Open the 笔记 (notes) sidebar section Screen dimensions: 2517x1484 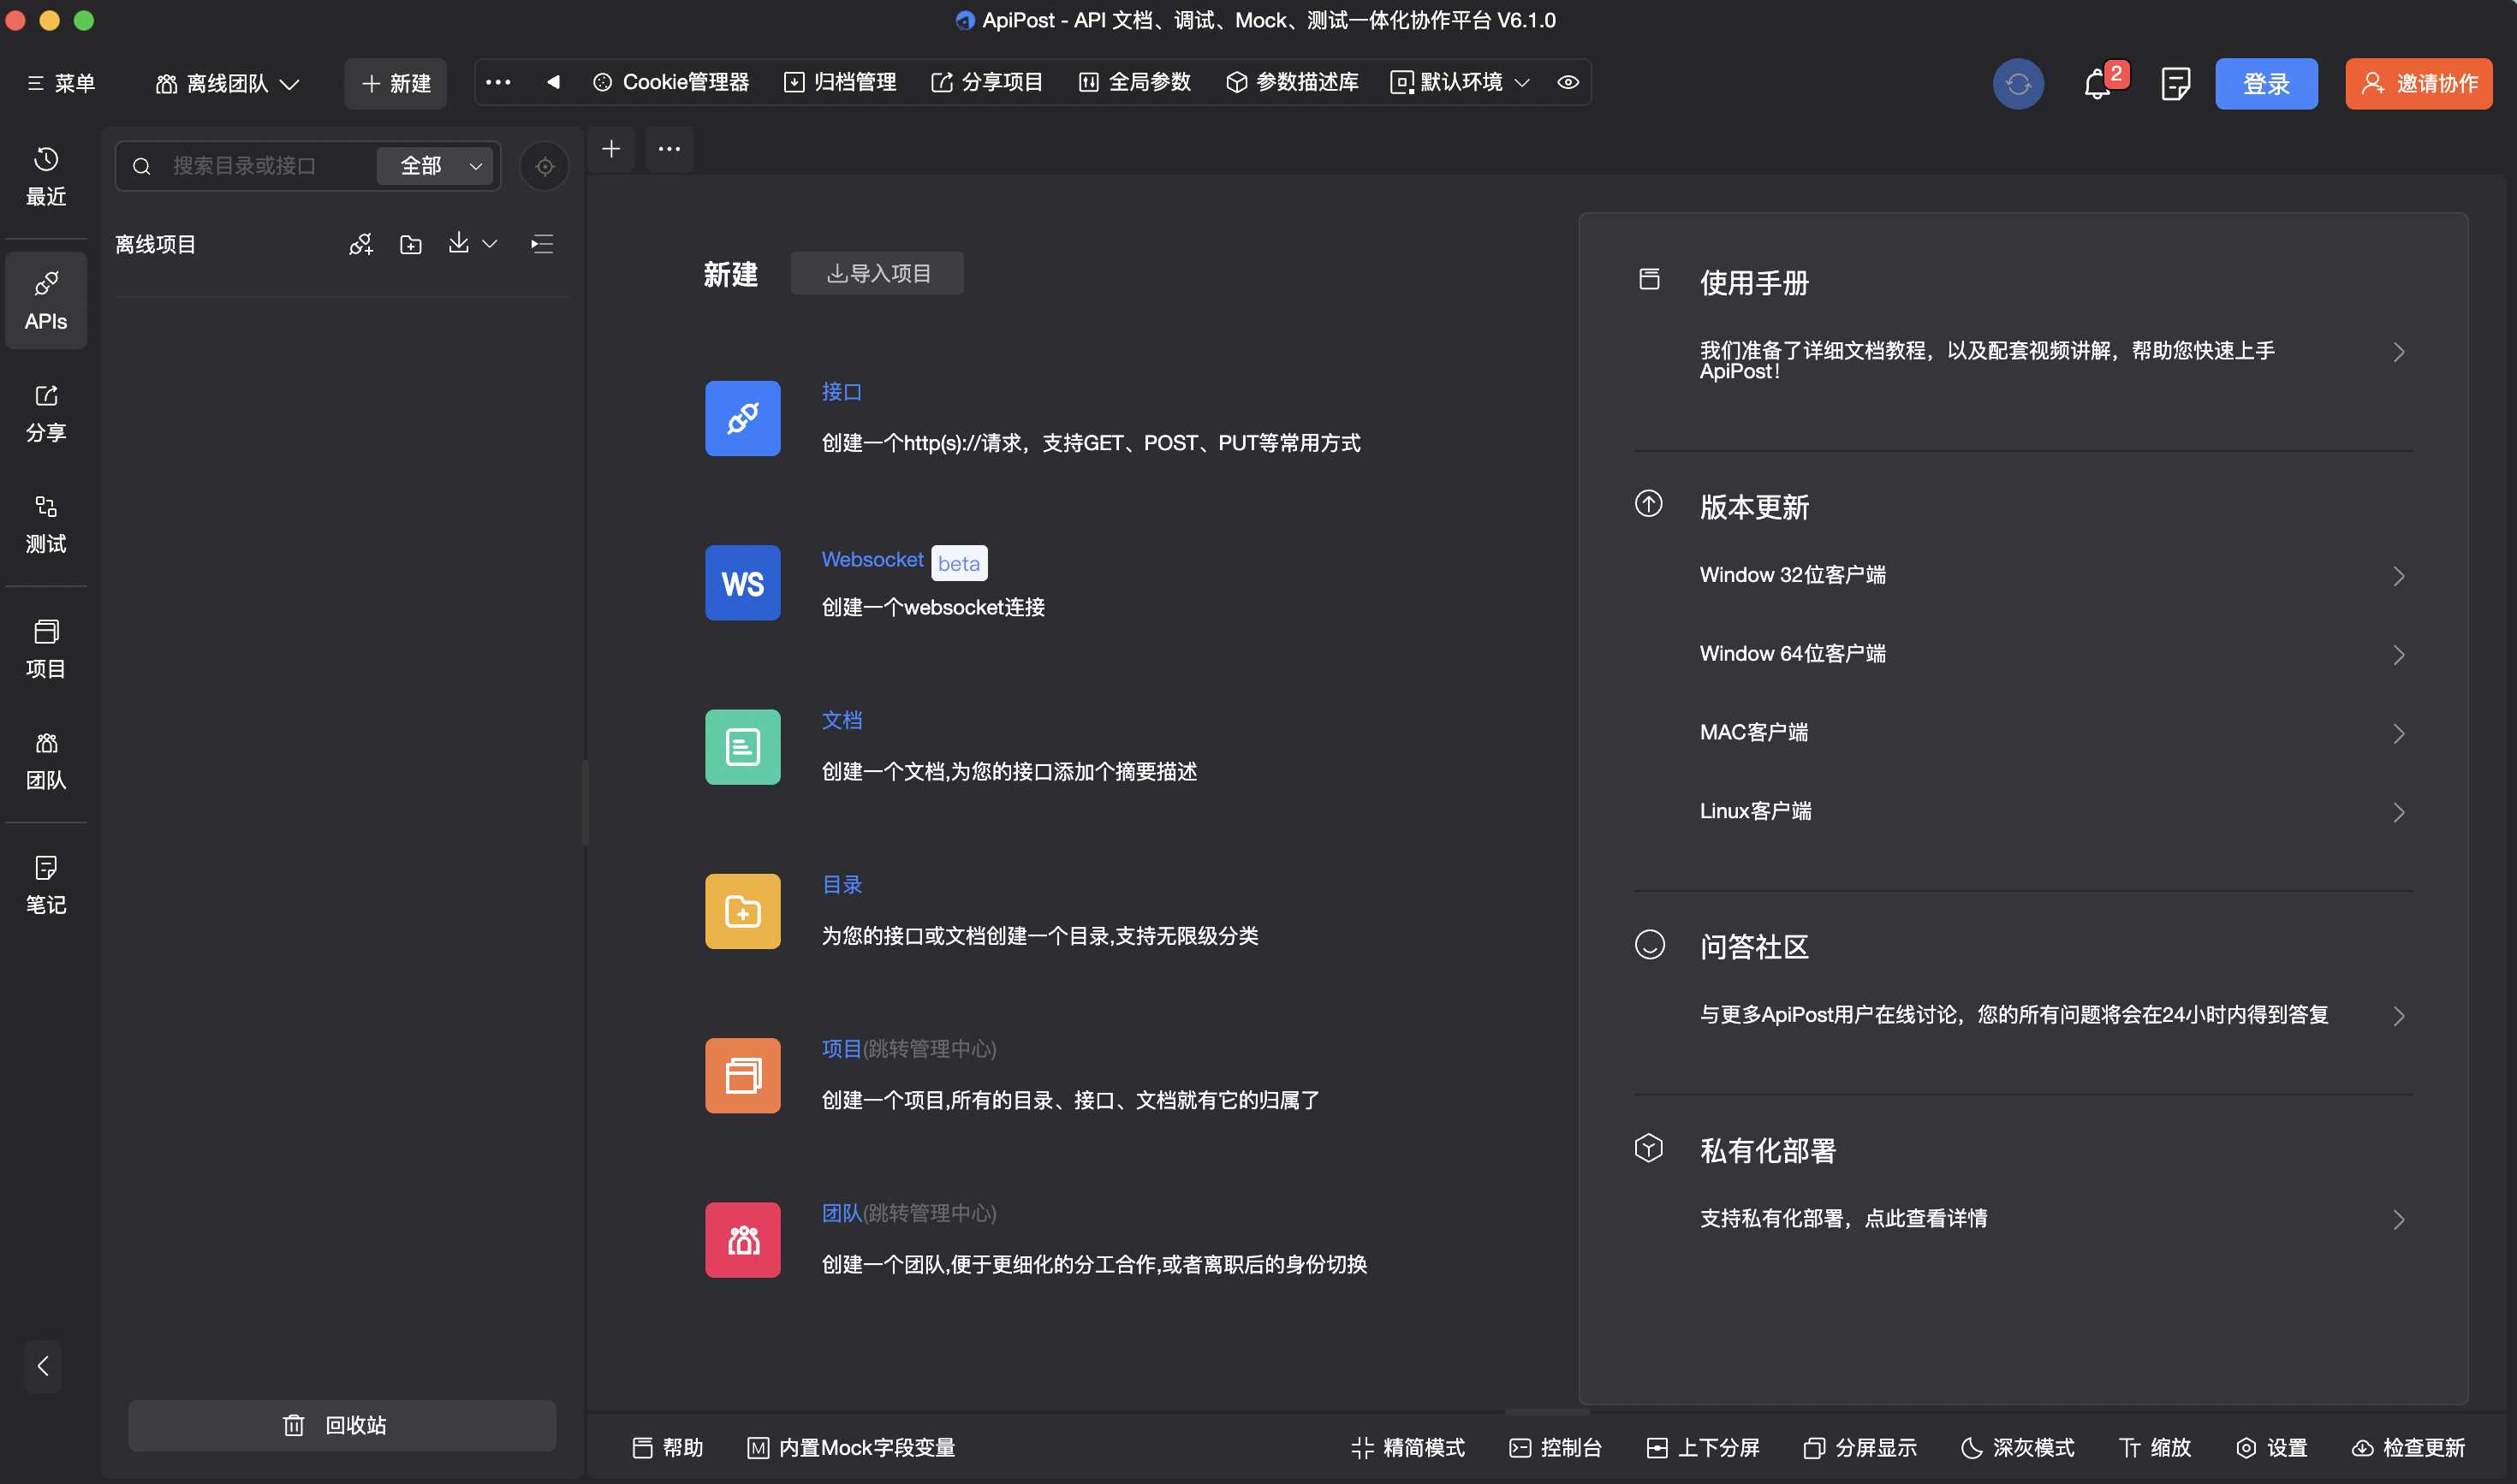(46, 885)
